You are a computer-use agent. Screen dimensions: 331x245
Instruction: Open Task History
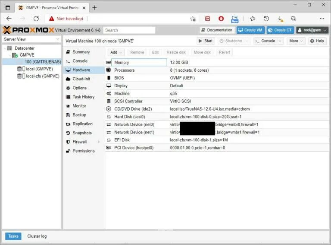click(83, 97)
